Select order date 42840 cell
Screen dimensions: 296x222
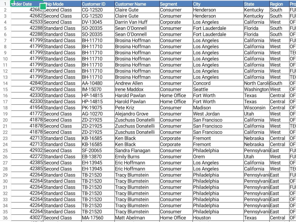click(x=27, y=83)
